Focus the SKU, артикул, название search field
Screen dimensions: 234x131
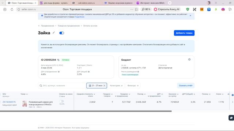[x=62, y=86]
